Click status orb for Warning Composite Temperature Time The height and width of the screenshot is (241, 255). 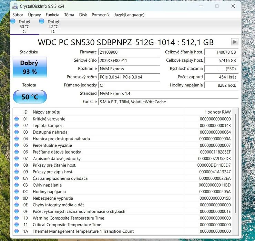coord(17,218)
